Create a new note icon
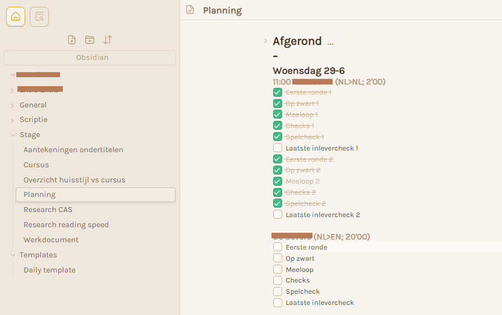The image size is (502, 315). pyautogui.click(x=72, y=40)
